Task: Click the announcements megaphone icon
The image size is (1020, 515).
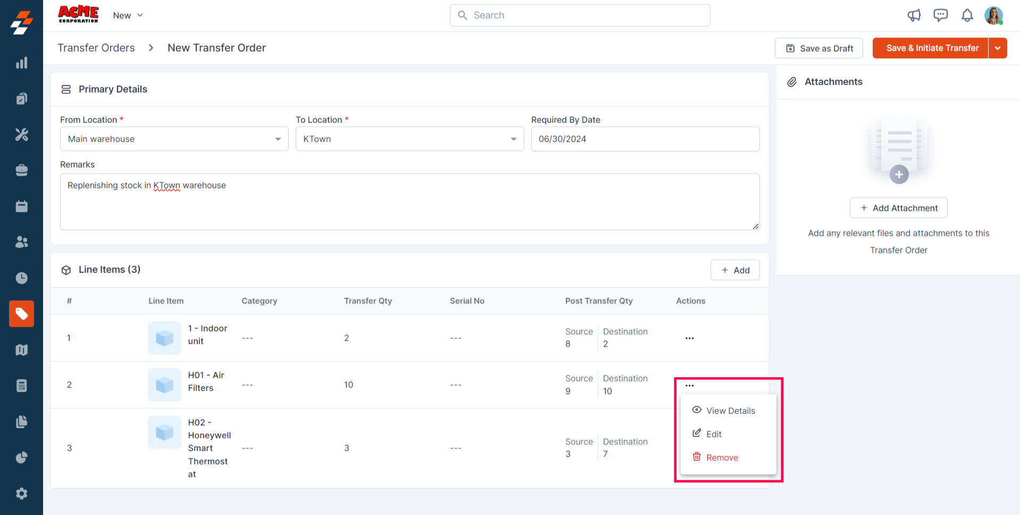Action: (x=914, y=15)
